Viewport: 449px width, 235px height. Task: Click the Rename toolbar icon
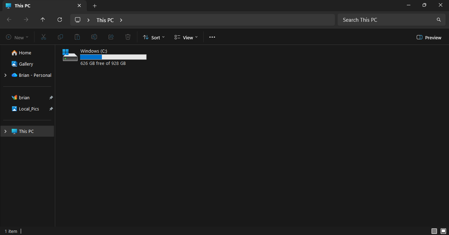tap(94, 37)
